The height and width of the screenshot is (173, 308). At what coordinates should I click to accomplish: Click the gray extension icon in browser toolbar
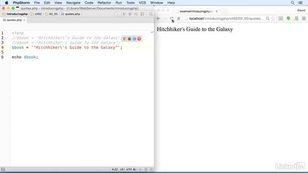pyautogui.click(x=281, y=18)
